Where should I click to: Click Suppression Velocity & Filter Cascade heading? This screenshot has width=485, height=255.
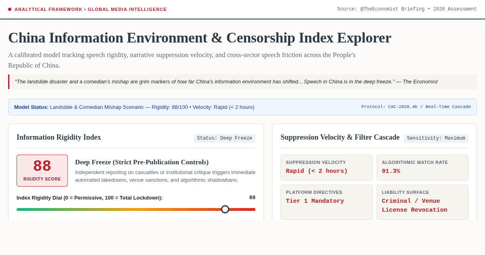click(340, 137)
